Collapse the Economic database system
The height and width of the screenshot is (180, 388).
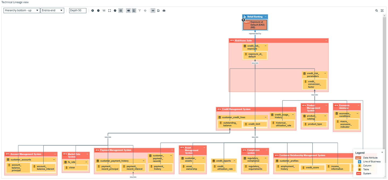pyautogui.click(x=358, y=105)
